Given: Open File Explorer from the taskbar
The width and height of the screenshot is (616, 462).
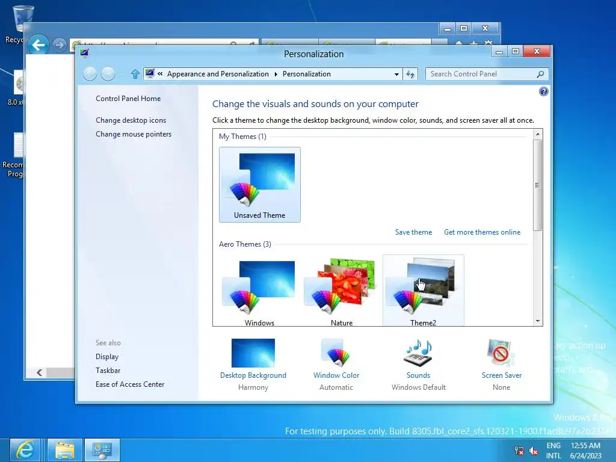Looking at the screenshot, I should pyautogui.click(x=65, y=450).
